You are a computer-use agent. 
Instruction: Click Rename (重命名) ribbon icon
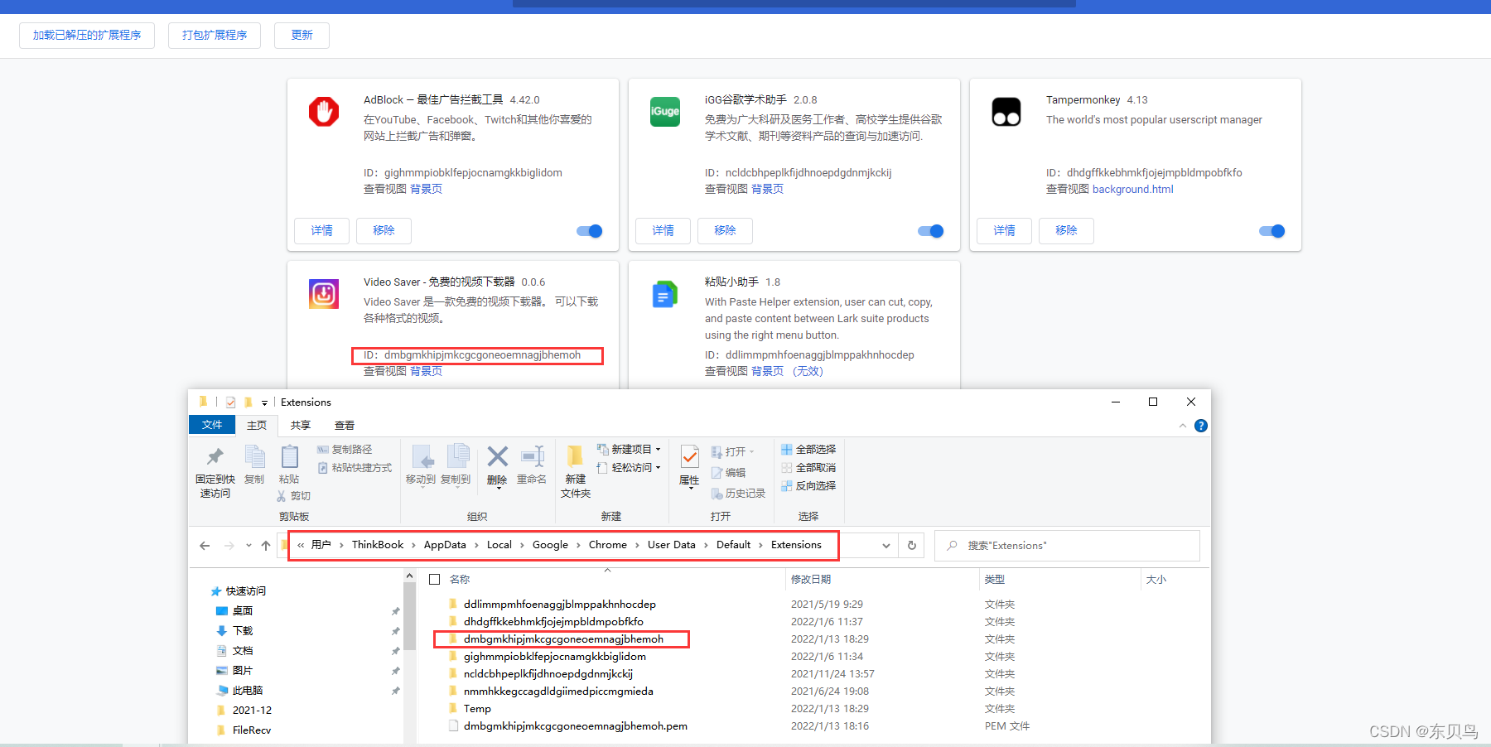coord(532,456)
